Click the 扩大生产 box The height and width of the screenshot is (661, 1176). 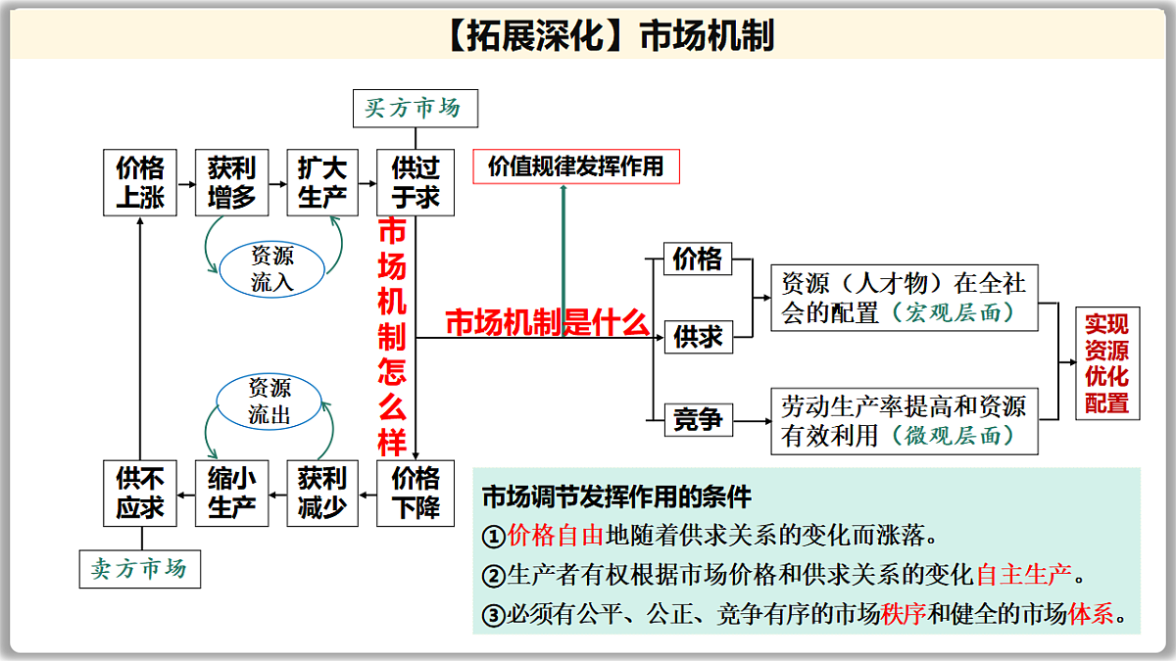[x=323, y=183]
